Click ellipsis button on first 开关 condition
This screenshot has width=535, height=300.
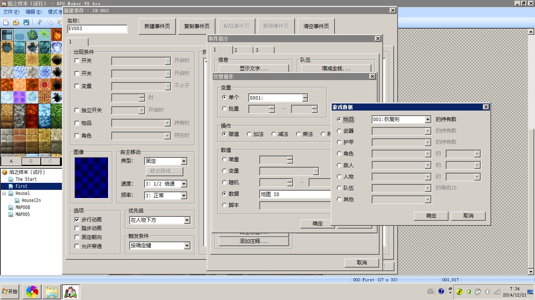168,61
